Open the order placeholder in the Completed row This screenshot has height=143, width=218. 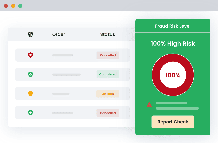coord(66,75)
